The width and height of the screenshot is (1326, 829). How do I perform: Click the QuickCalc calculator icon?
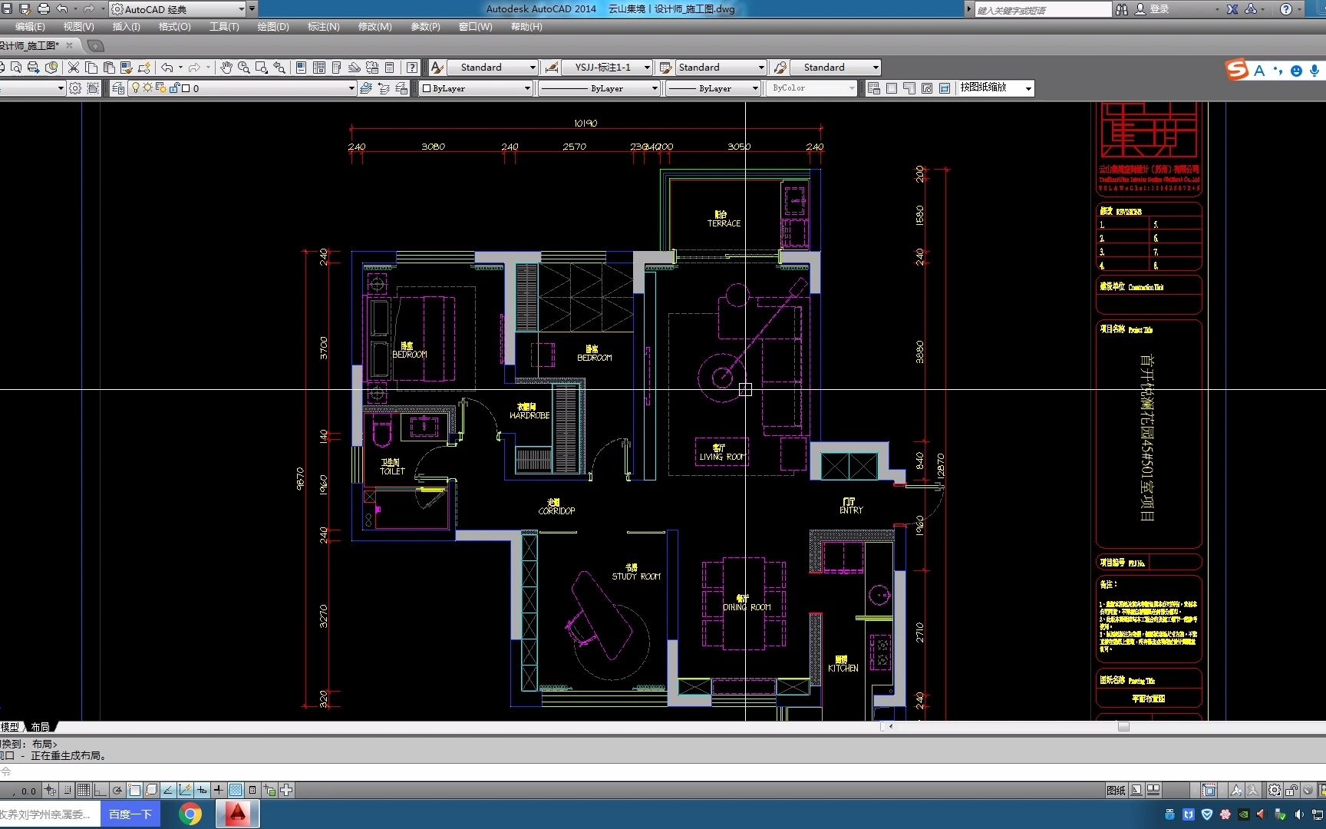pos(390,68)
